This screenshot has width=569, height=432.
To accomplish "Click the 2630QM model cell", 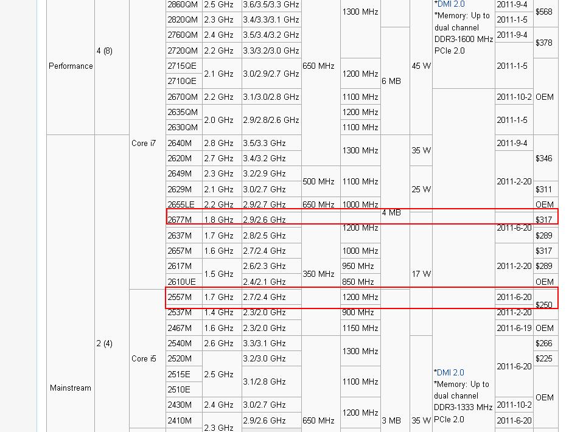I will point(184,127).
